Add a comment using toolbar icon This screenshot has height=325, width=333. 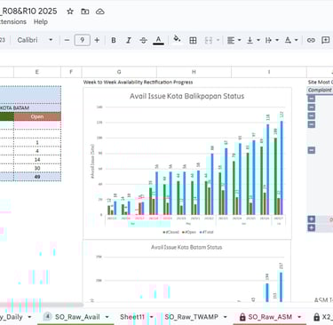pos(326,40)
